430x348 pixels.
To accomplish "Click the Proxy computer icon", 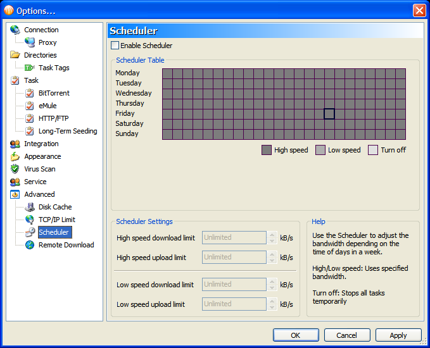I will 30,42.
